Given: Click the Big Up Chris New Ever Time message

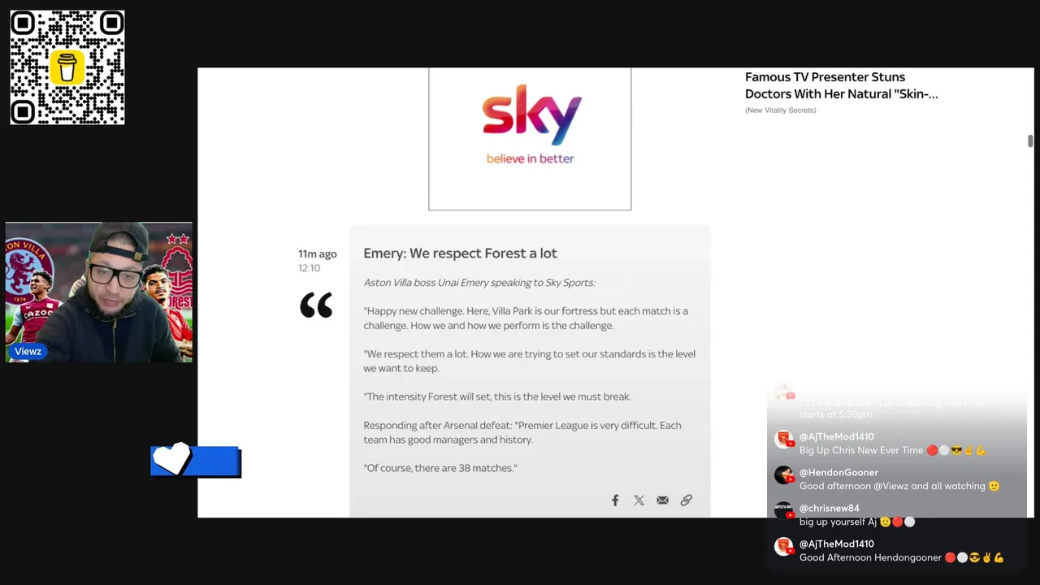Looking at the screenshot, I should point(892,450).
